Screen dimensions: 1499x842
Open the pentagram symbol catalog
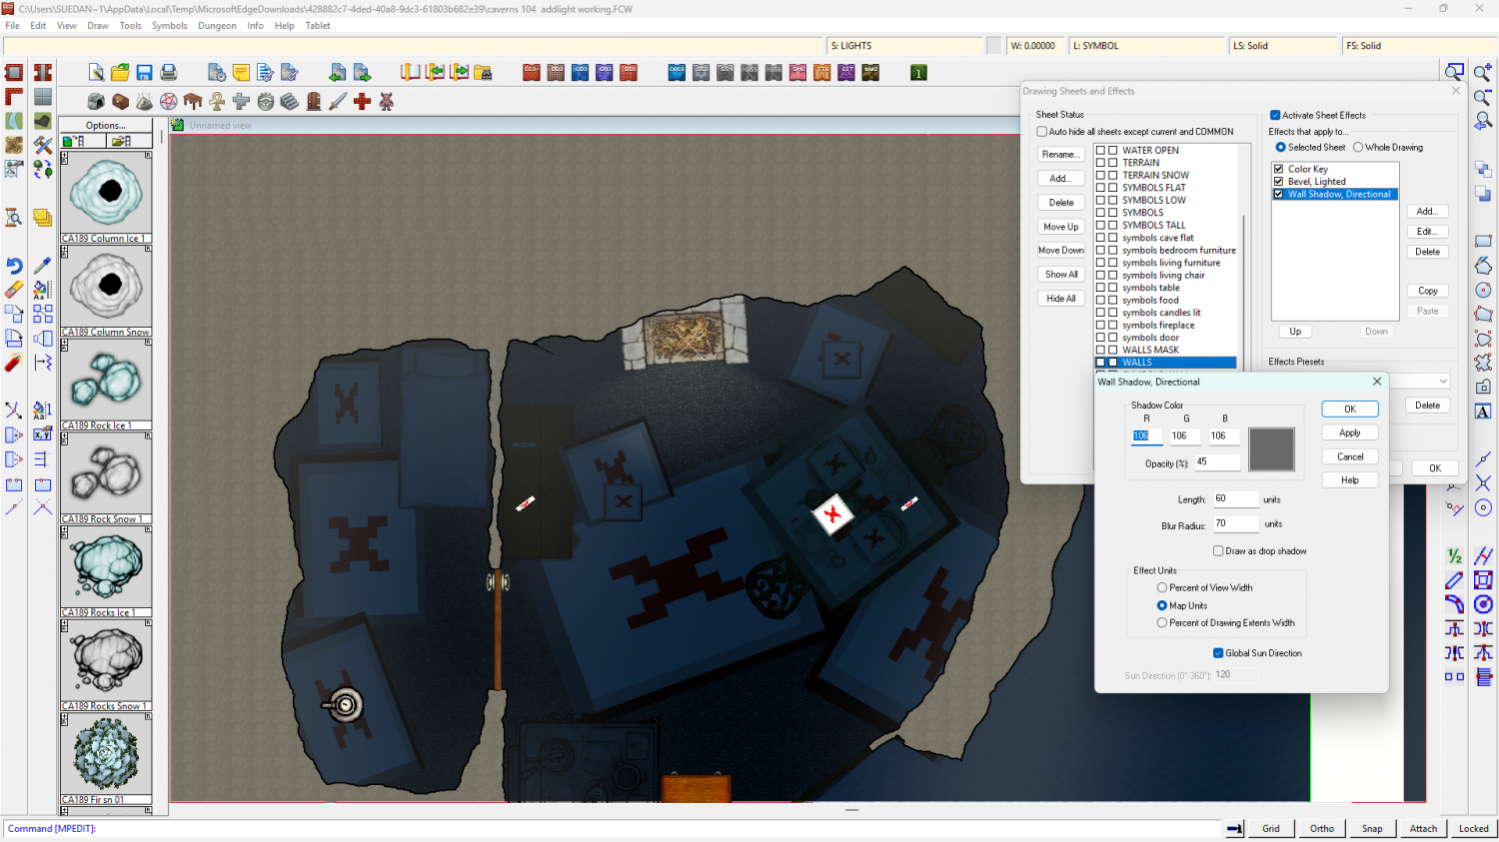(169, 102)
